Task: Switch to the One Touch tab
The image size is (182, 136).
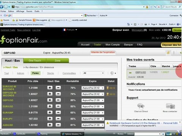Action: click(35, 60)
